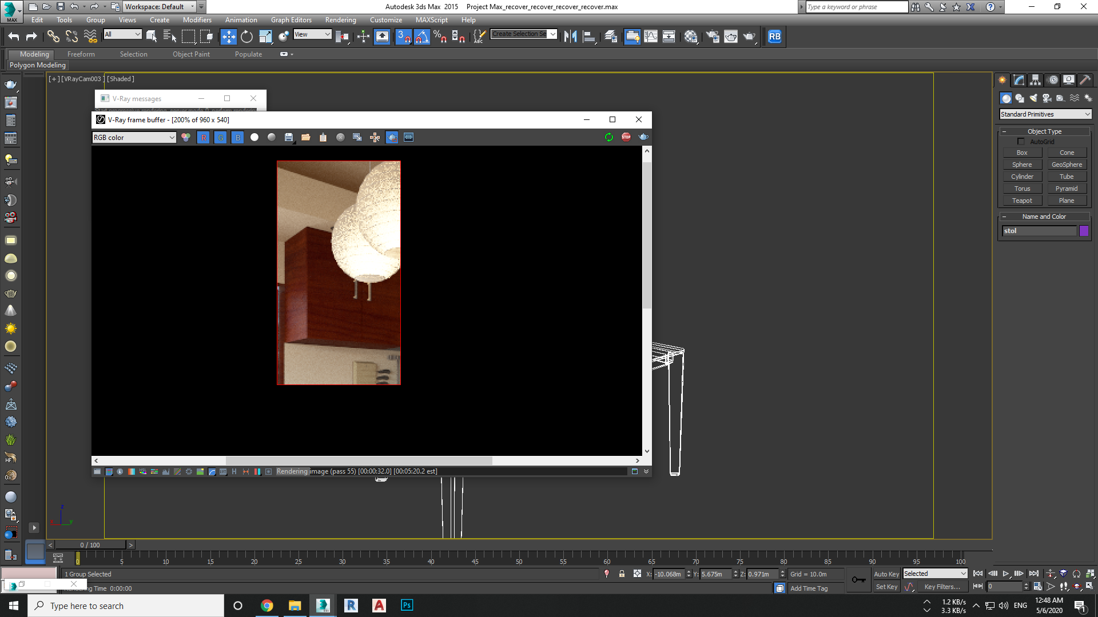The height and width of the screenshot is (617, 1098).
Task: Open Render Setup teapot icon
Action: click(713, 37)
